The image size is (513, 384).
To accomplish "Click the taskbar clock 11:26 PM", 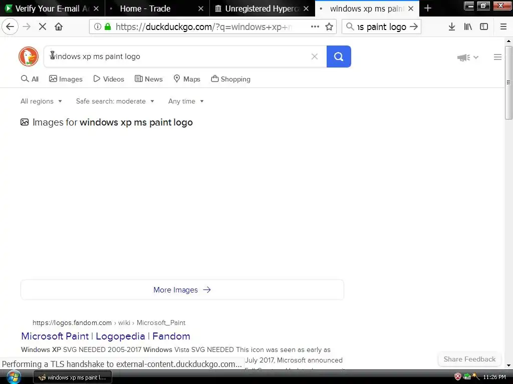I will pos(494,377).
